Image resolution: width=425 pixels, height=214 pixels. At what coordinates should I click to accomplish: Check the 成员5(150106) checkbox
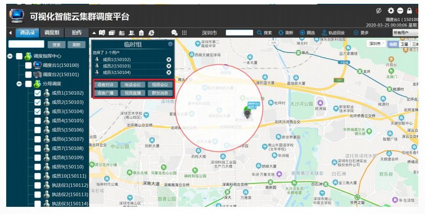pos(37,130)
